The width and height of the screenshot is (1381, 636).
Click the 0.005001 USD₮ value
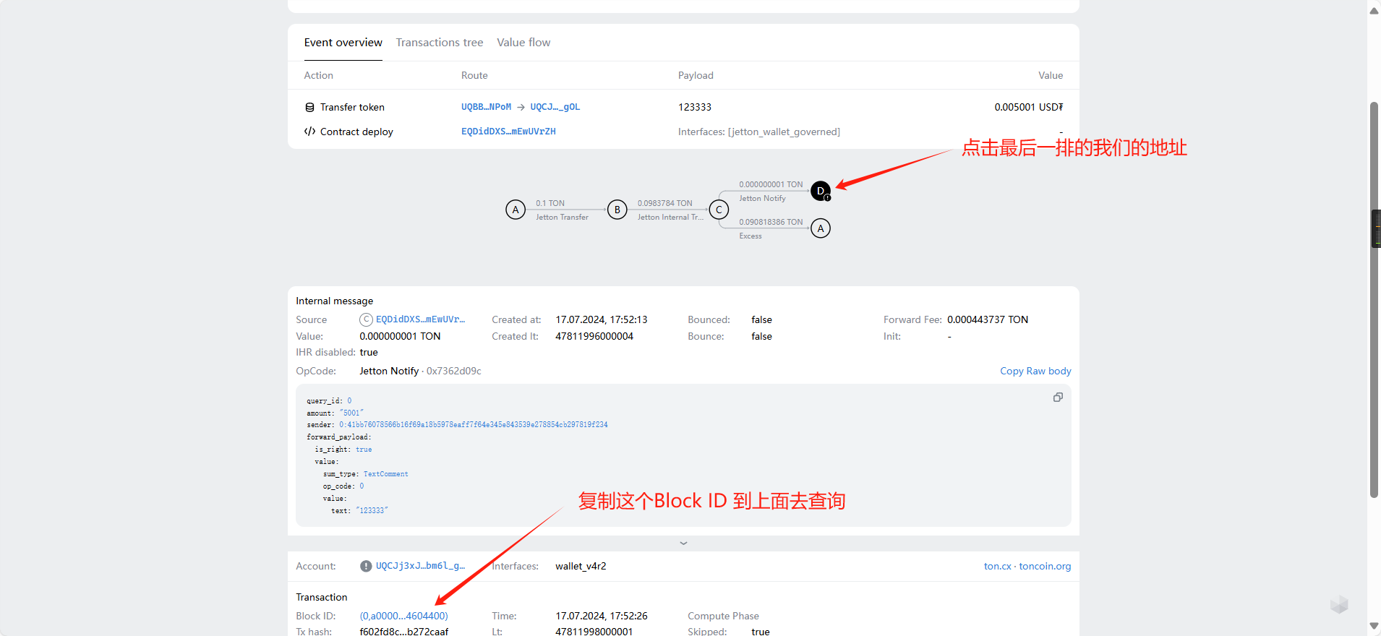pos(1028,107)
